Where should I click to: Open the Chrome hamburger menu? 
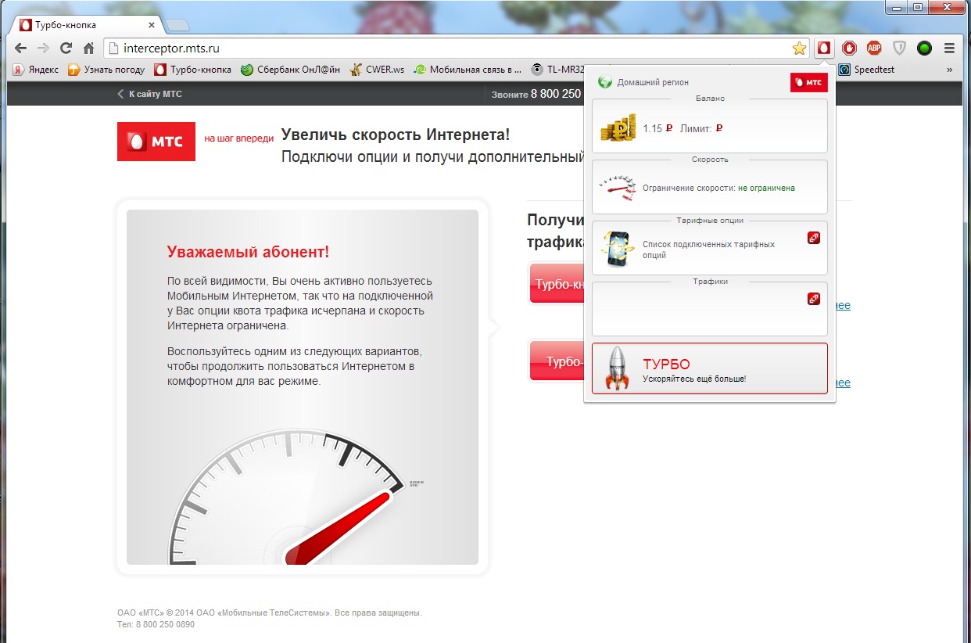click(x=949, y=48)
